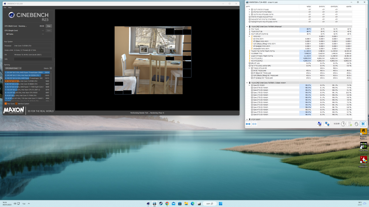Screen dimensions: 369x207
Task: Click the Maxon logo in Cinebench
Action: click(13, 110)
